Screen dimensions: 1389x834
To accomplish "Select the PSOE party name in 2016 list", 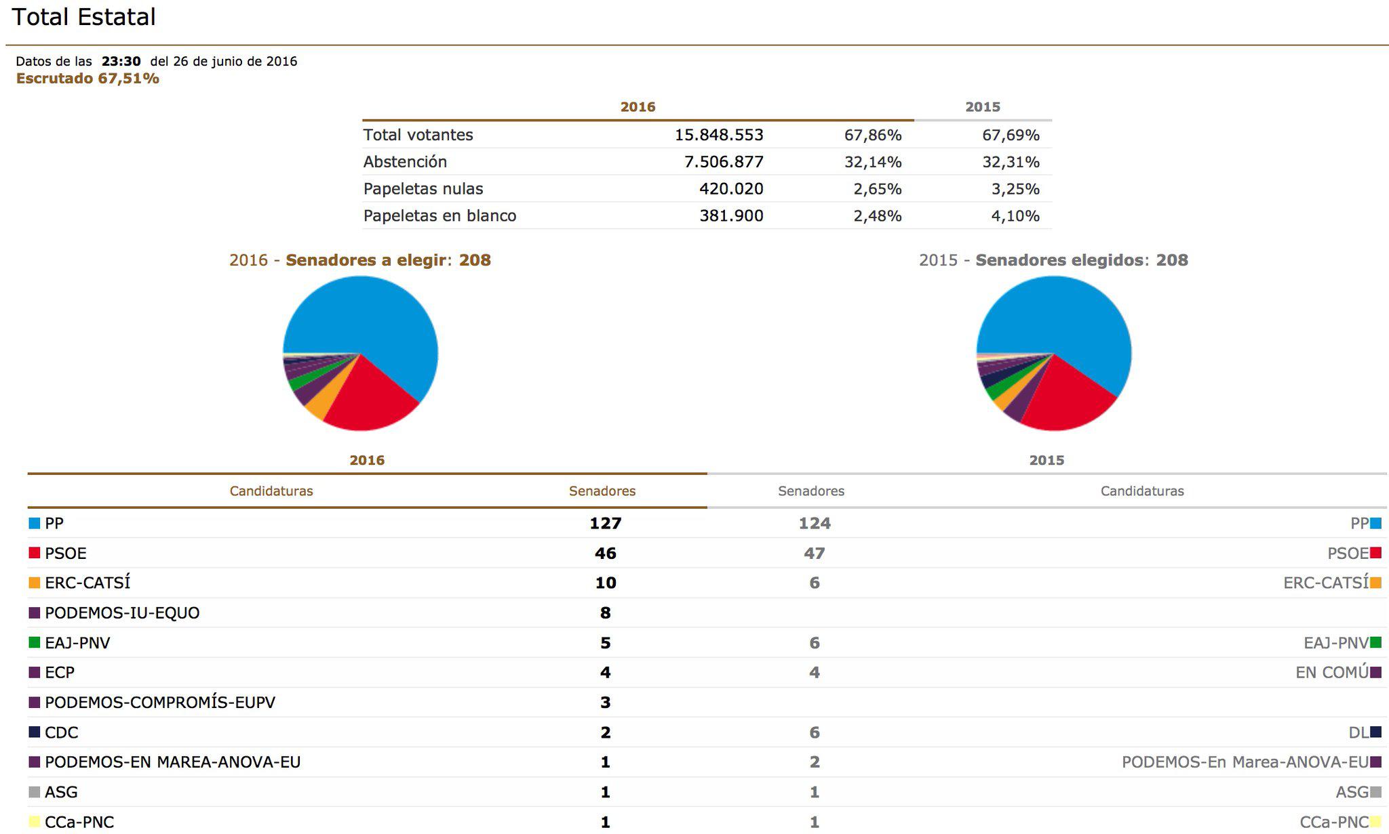I will pyautogui.click(x=66, y=554).
